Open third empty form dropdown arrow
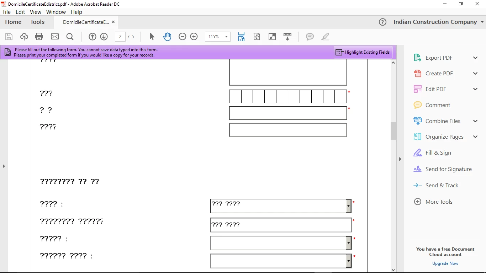Viewport: 486px width, 273px height. coord(349,243)
